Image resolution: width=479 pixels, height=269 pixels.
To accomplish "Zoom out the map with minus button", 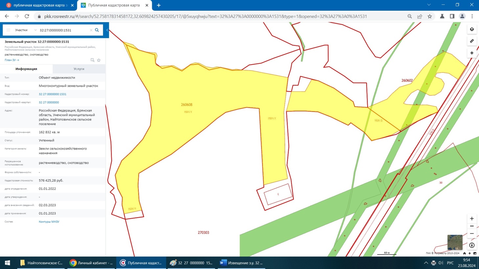I will point(472,234).
